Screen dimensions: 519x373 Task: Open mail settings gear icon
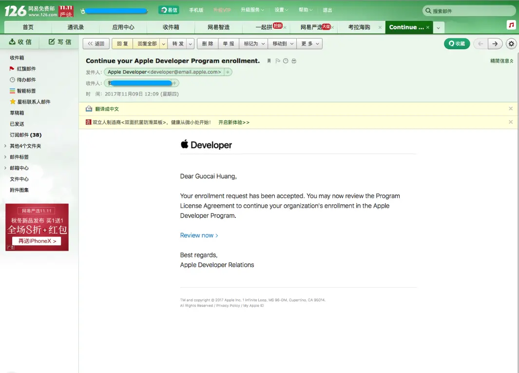coord(511,44)
